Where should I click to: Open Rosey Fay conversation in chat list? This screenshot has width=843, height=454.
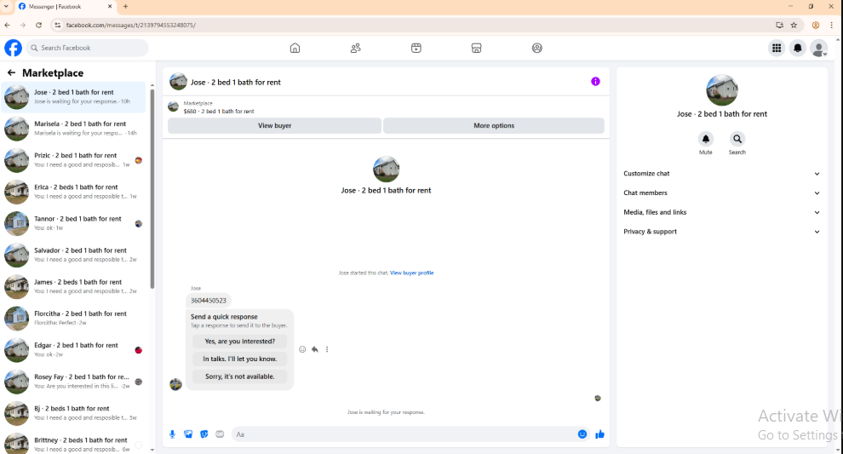pos(73,382)
